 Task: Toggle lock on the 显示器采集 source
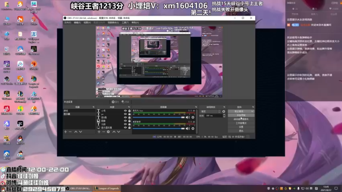(x=130, y=128)
